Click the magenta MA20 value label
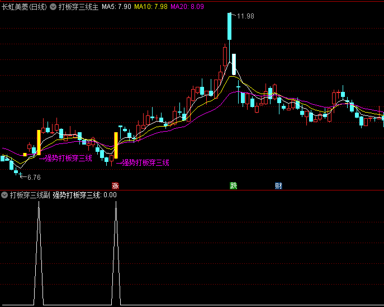 point(188,7)
